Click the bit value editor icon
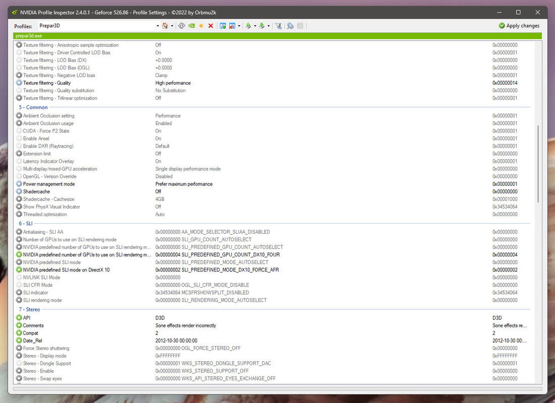 click(300, 26)
